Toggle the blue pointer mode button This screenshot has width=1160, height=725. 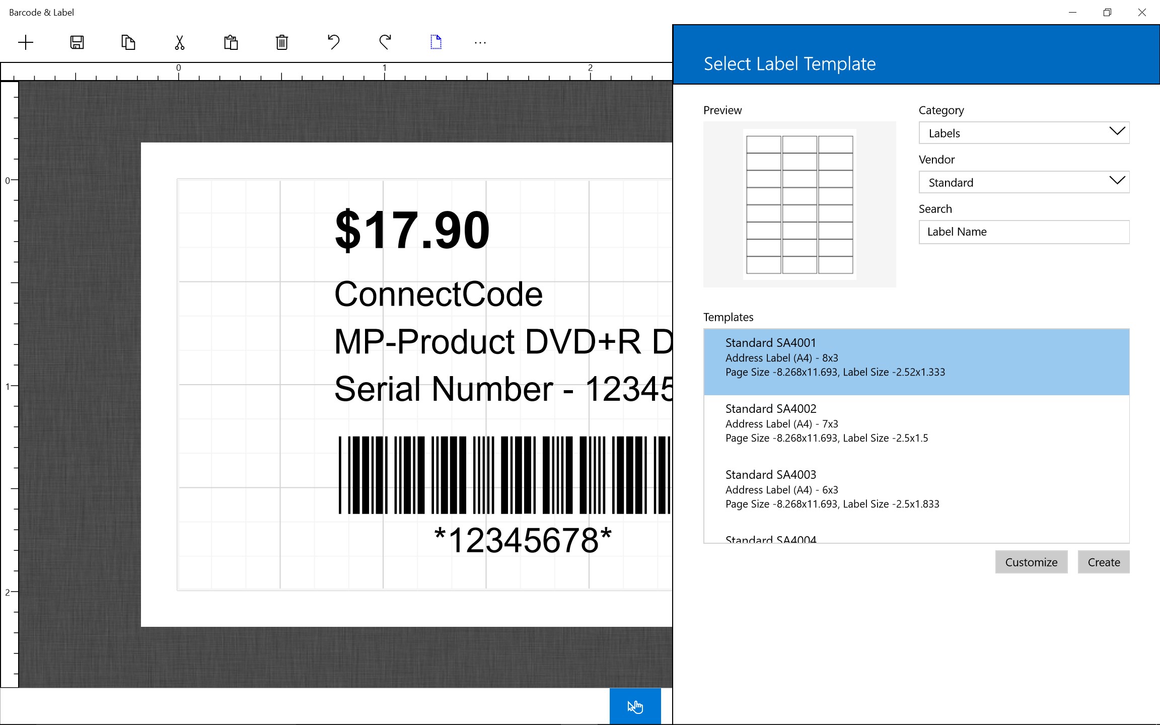[635, 706]
